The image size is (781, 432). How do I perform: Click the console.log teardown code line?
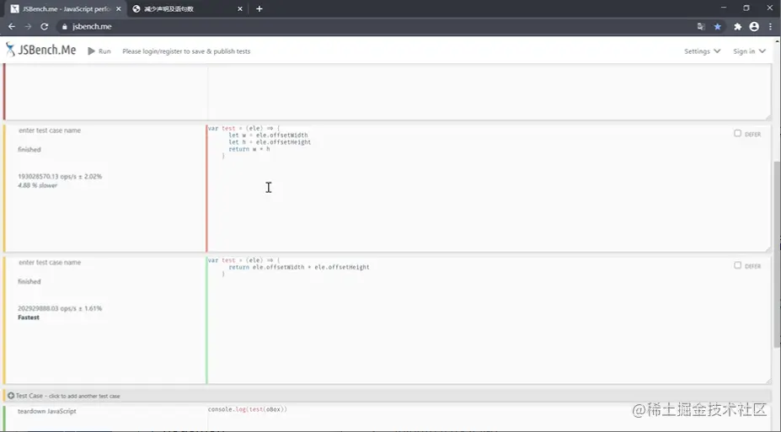tap(248, 409)
